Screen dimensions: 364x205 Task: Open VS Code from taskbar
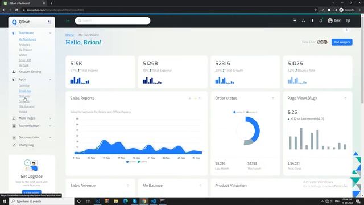(x=153, y=201)
